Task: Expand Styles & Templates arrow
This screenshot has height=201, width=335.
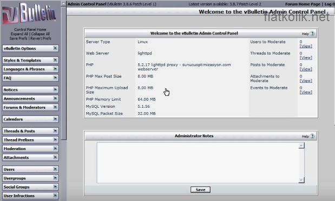Action: click(55, 60)
